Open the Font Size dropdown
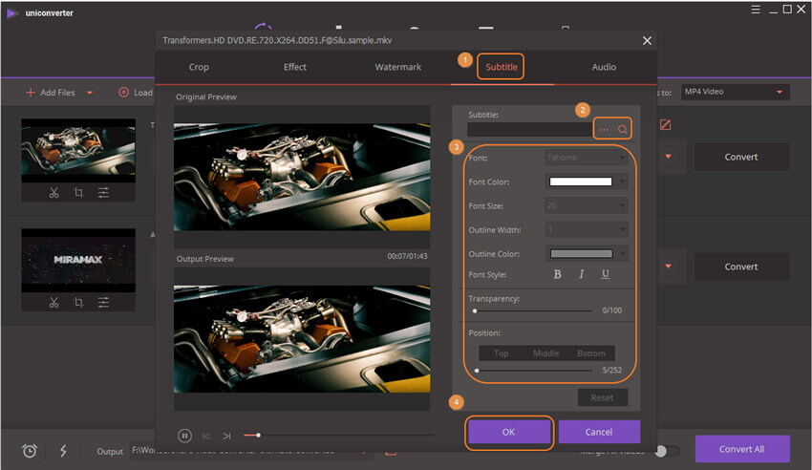This screenshot has height=470, width=812. 587,205
